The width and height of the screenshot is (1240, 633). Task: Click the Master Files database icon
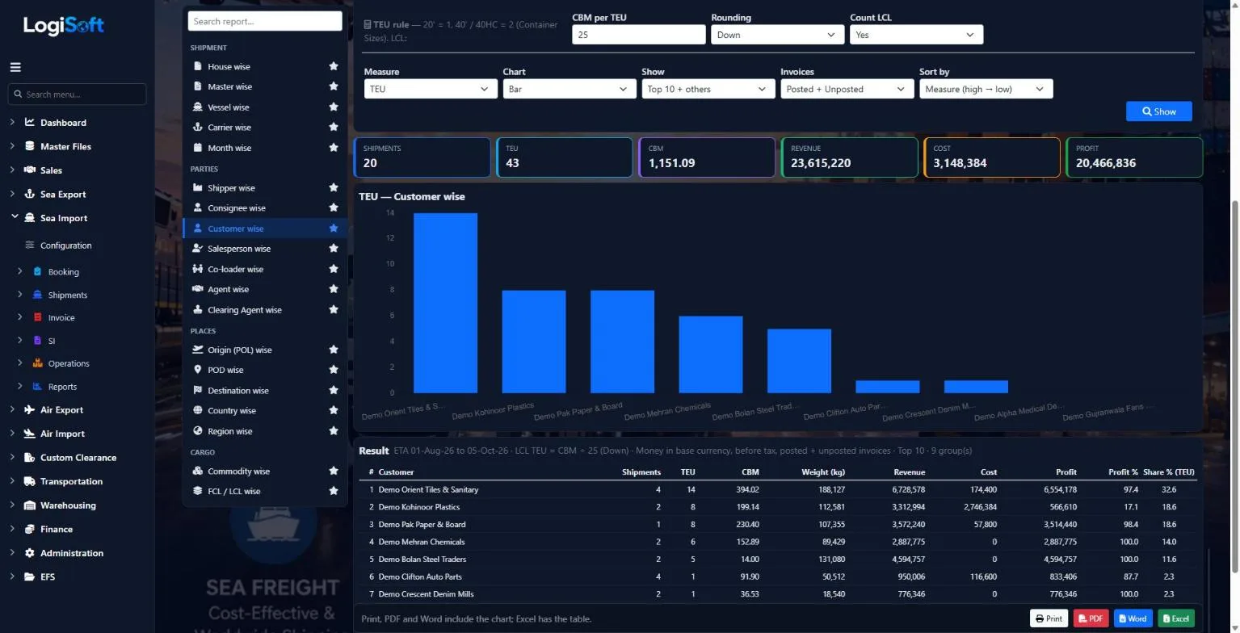(30, 146)
